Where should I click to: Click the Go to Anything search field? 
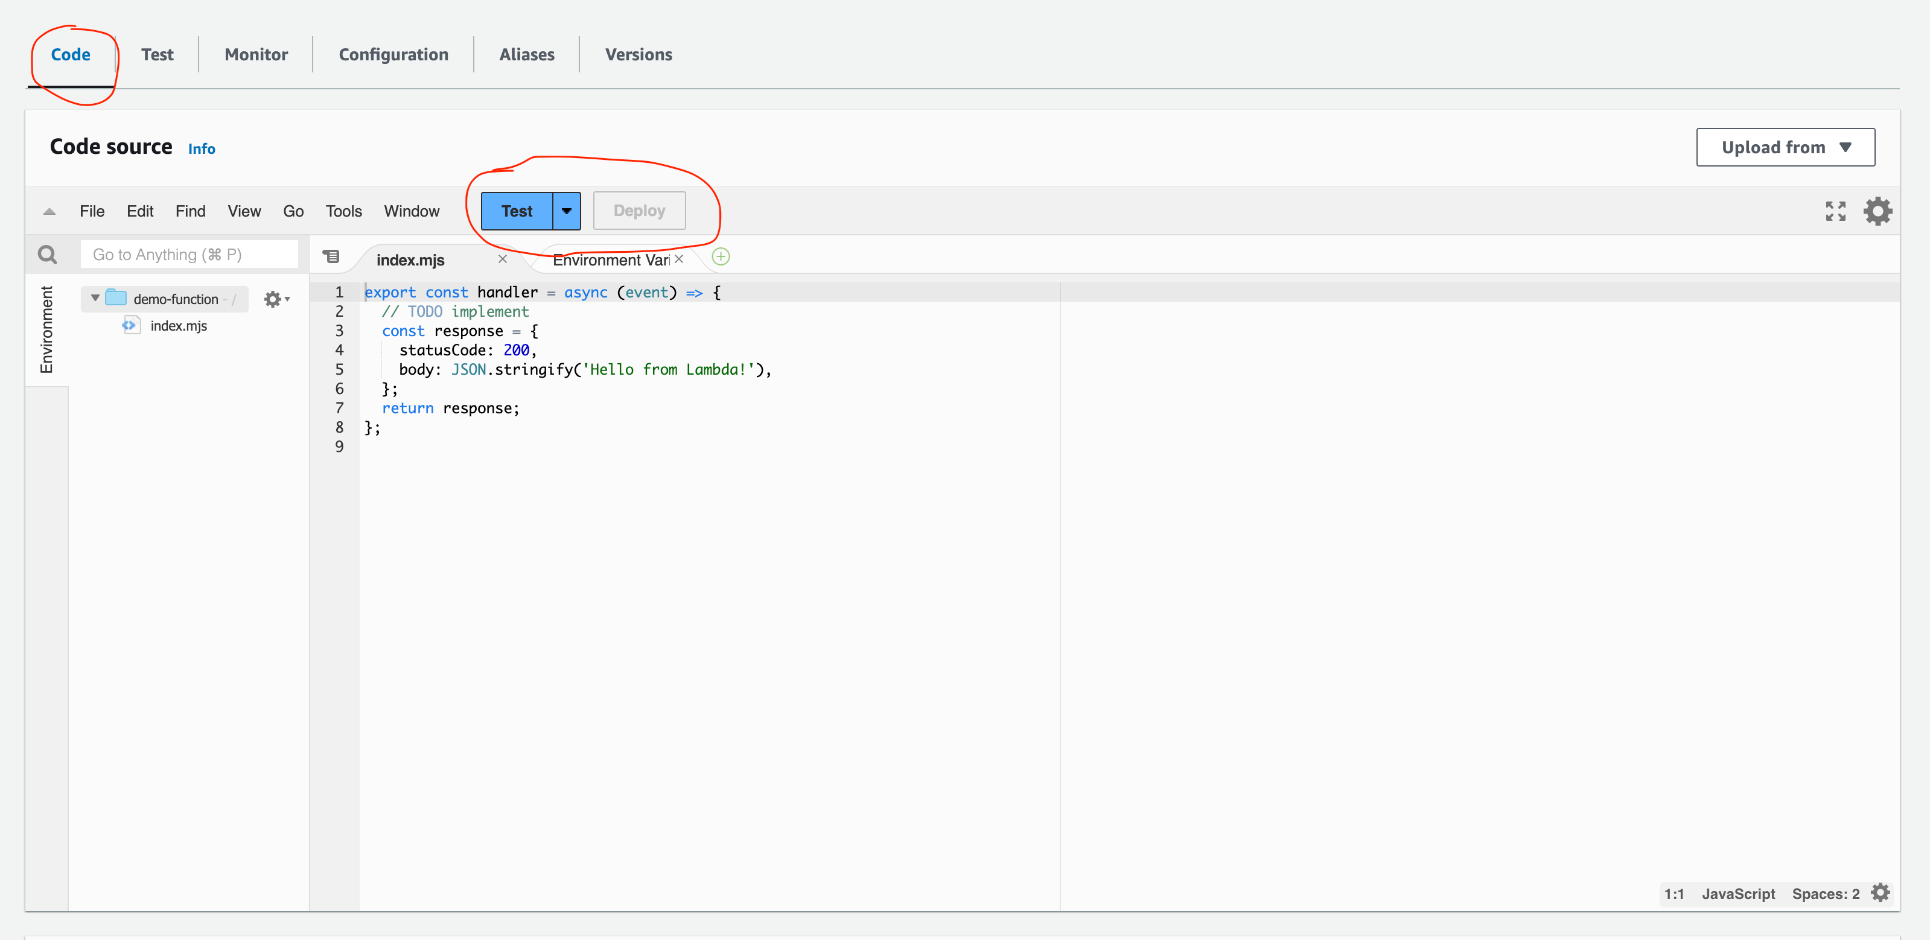pyautogui.click(x=189, y=255)
